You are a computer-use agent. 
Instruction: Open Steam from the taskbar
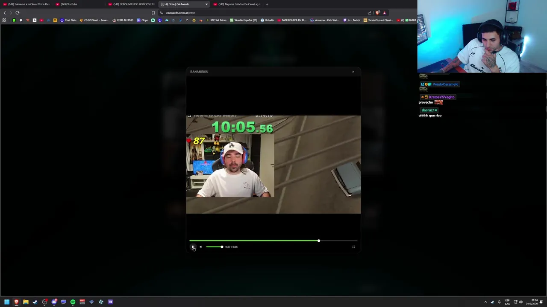(35, 302)
